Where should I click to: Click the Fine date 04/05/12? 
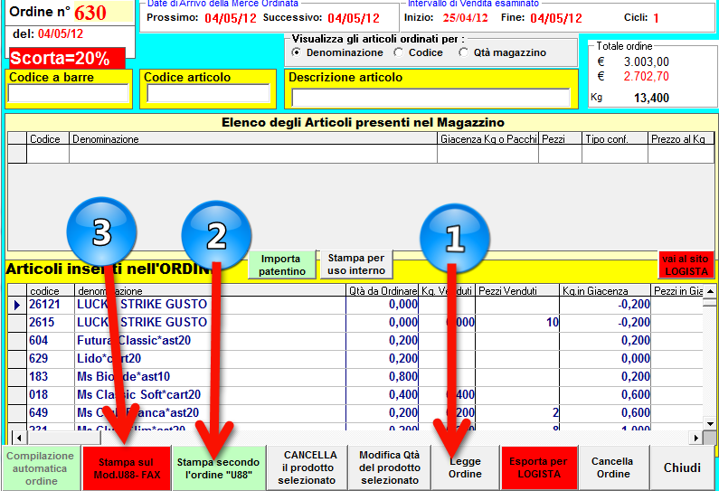tap(556, 18)
